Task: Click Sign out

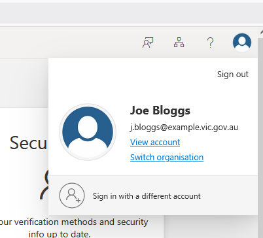Action: tap(233, 75)
